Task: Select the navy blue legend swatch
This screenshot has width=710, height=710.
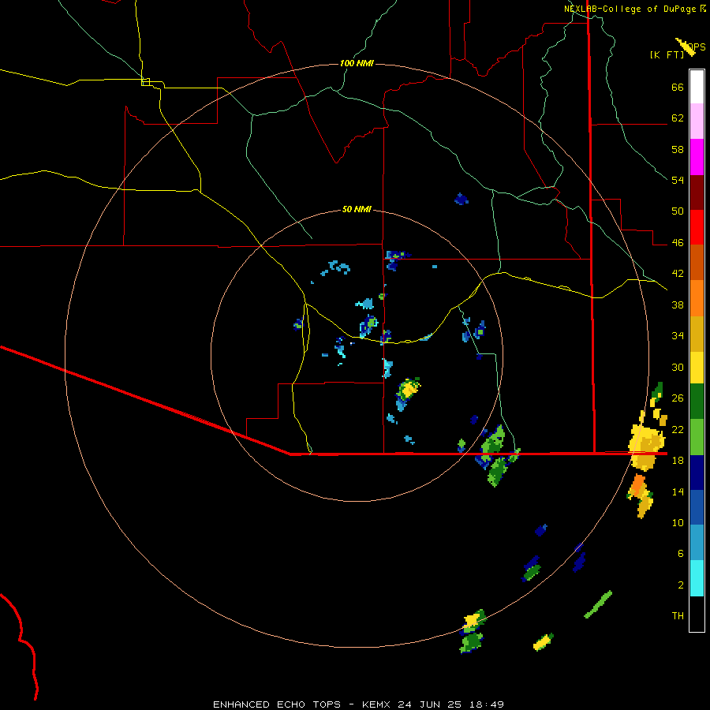Action: (x=697, y=473)
